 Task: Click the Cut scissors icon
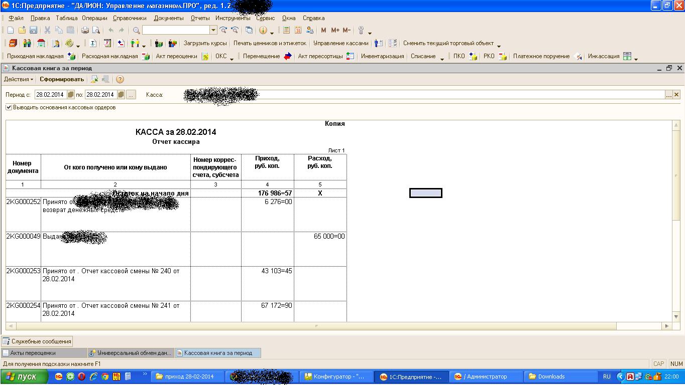47,30
